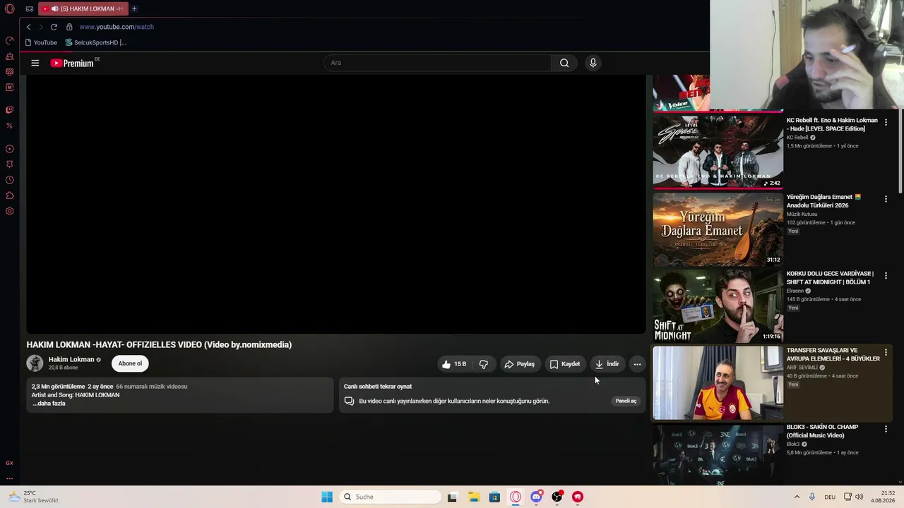This screenshot has height=508, width=904.
Task: Open the Windows Start menu
Action: [327, 497]
